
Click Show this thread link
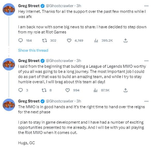[x=33, y=50]
